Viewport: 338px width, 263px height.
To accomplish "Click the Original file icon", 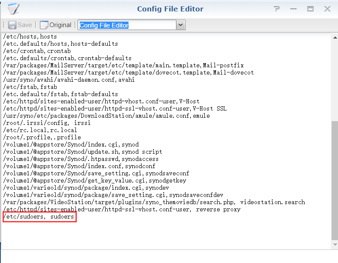I will click(x=44, y=25).
